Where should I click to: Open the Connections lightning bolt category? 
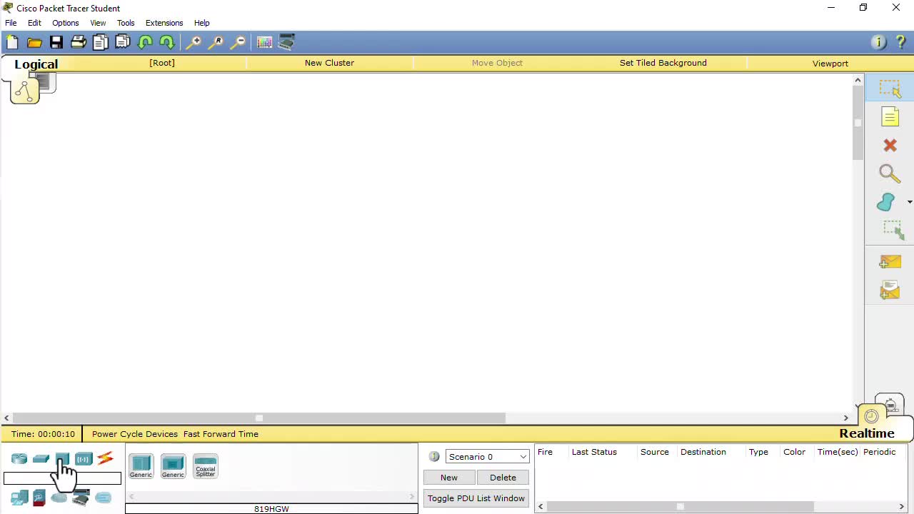click(x=105, y=459)
